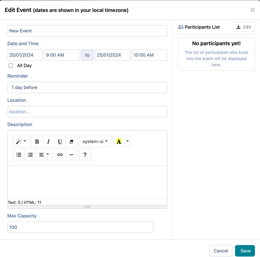Open the paragraph alignment dropdown
The width and height of the screenshot is (260, 257).
(44, 154)
